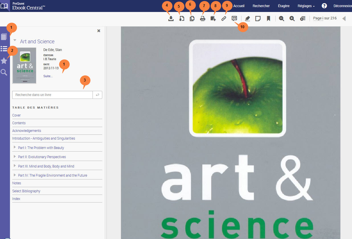Open Rechercher in top menu
The image size is (352, 239).
pos(261,6)
